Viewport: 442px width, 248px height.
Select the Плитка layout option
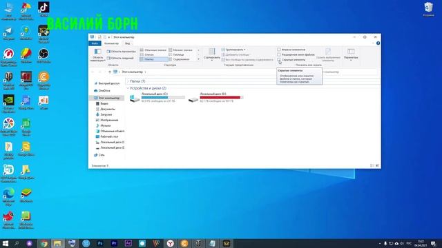(153, 59)
